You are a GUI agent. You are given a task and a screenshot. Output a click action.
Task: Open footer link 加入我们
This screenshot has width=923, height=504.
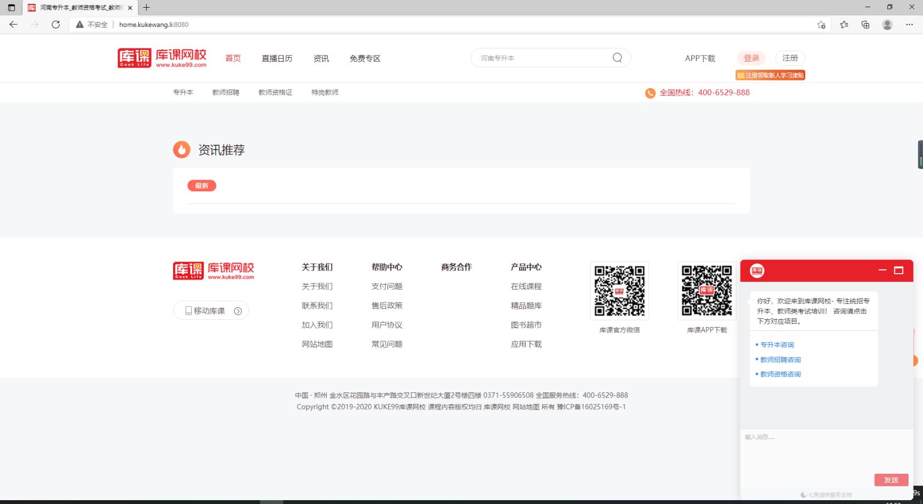[317, 325]
